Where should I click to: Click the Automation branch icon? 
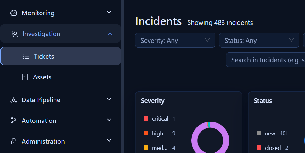14,121
